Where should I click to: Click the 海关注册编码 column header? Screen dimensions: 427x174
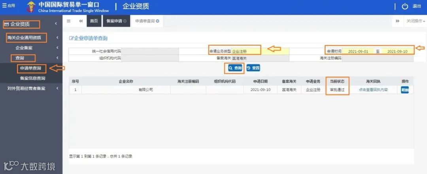click(x=188, y=81)
